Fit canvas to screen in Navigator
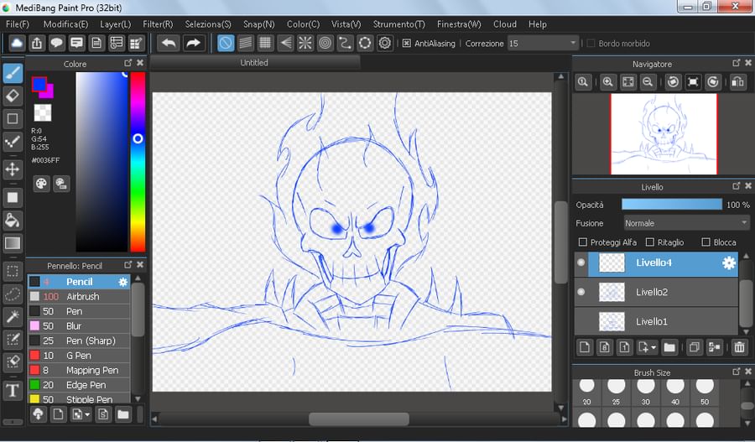The width and height of the screenshot is (755, 442). [628, 82]
